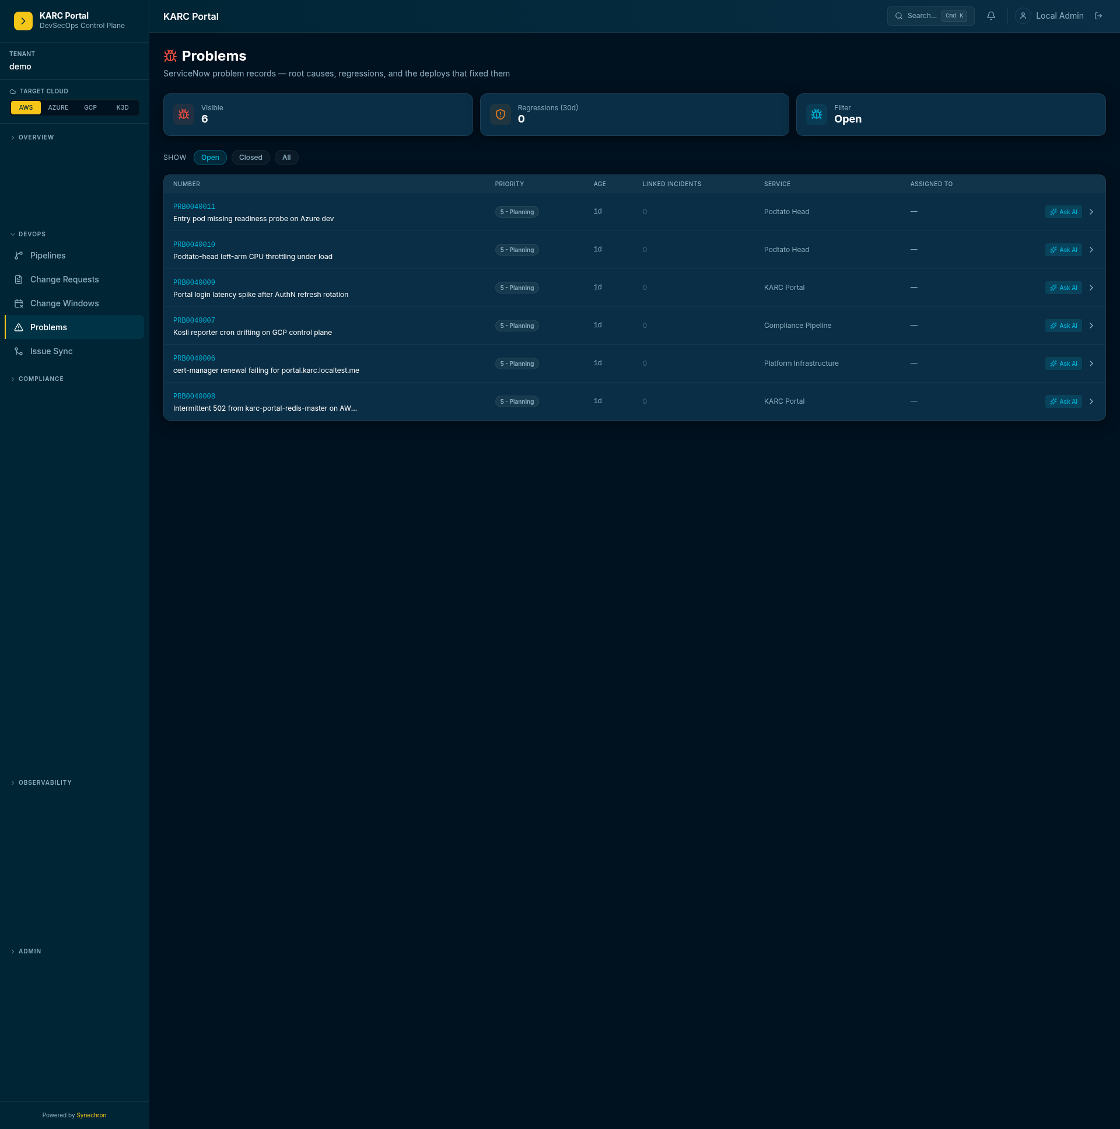Open problem link PRB0040011
This screenshot has height=1129, width=1120.
point(194,207)
